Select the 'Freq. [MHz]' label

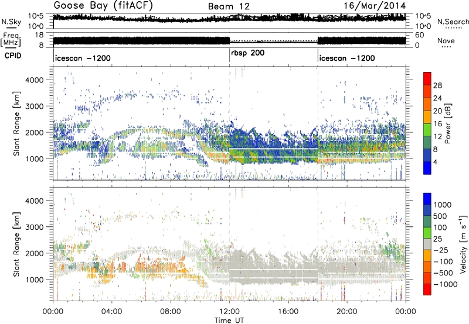(11, 40)
